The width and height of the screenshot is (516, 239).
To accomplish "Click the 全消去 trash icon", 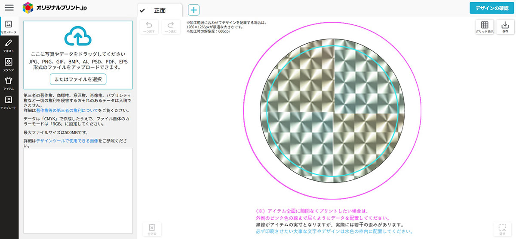I will point(151,229).
